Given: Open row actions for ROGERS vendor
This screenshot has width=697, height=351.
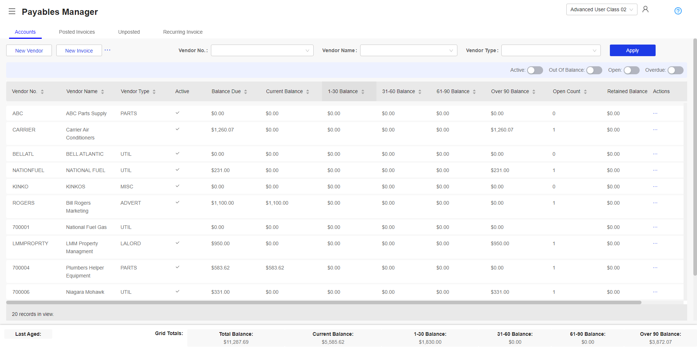Looking at the screenshot, I should point(655,203).
